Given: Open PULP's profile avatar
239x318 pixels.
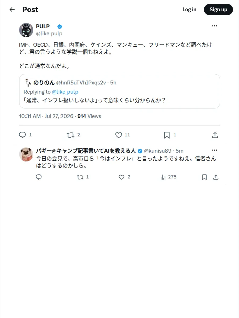Looking at the screenshot, I should point(26,30).
